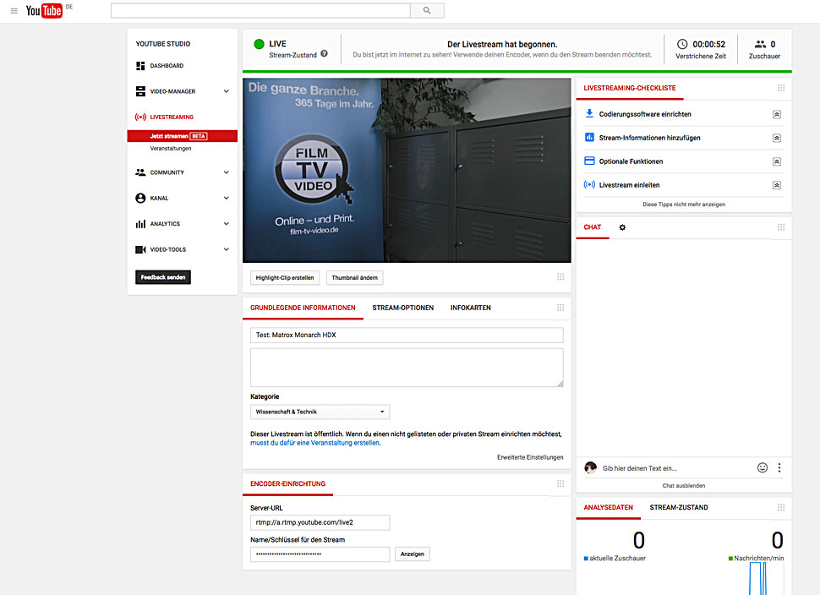Follow 'Veranstaltung erstellen' link
This screenshot has height=595, width=820.
(314, 443)
